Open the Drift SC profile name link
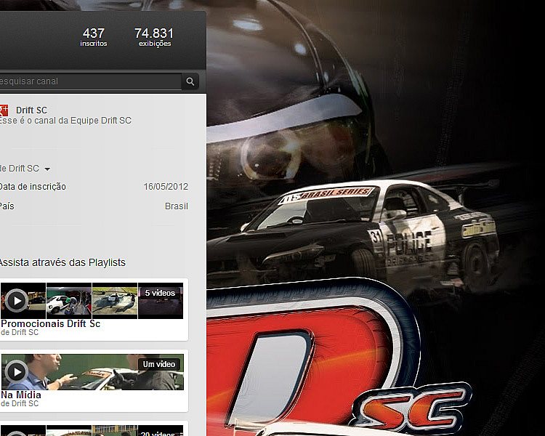The width and height of the screenshot is (545, 436). point(31,110)
